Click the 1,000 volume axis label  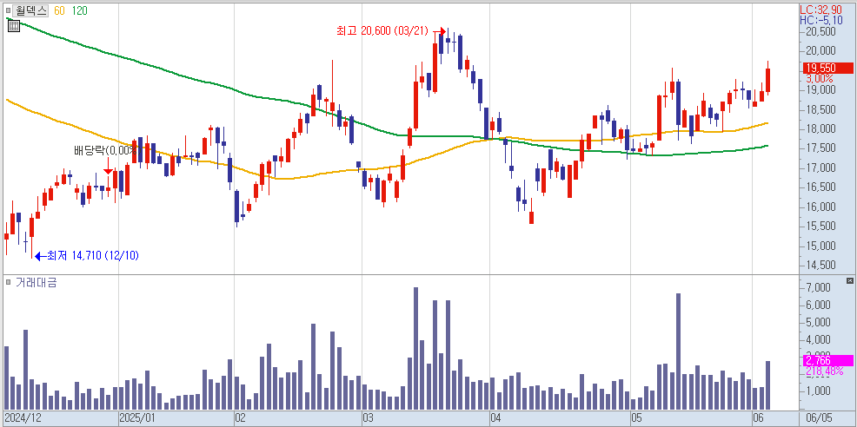point(818,391)
